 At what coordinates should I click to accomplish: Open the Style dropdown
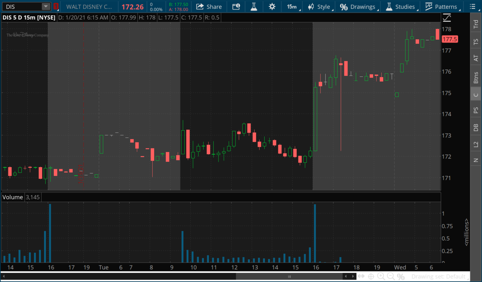coord(321,6)
